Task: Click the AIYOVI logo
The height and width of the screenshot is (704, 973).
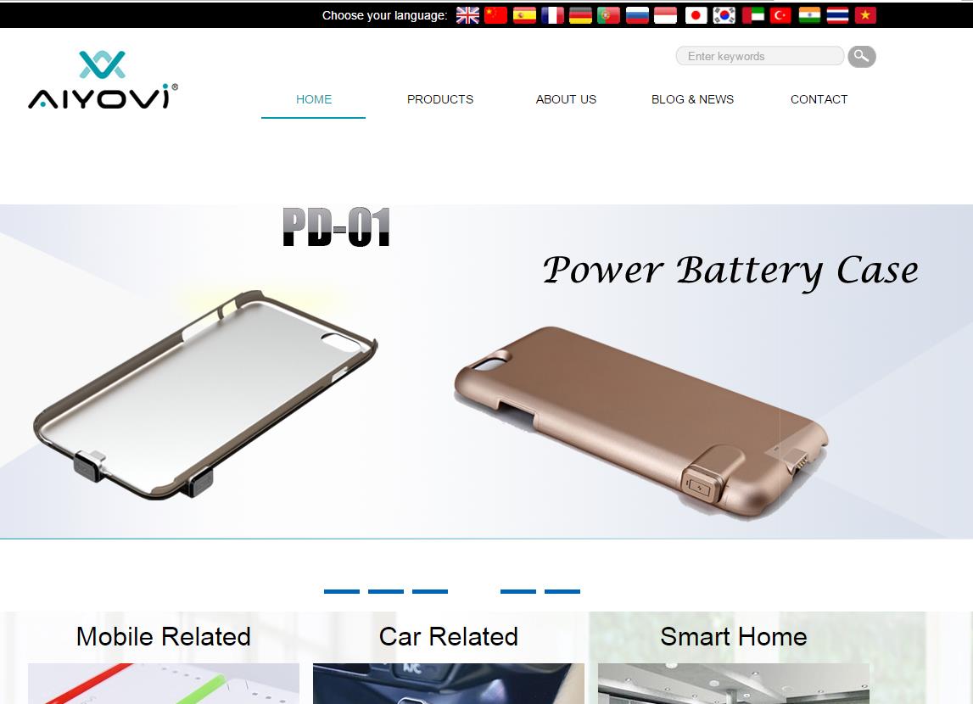Action: 103,80
